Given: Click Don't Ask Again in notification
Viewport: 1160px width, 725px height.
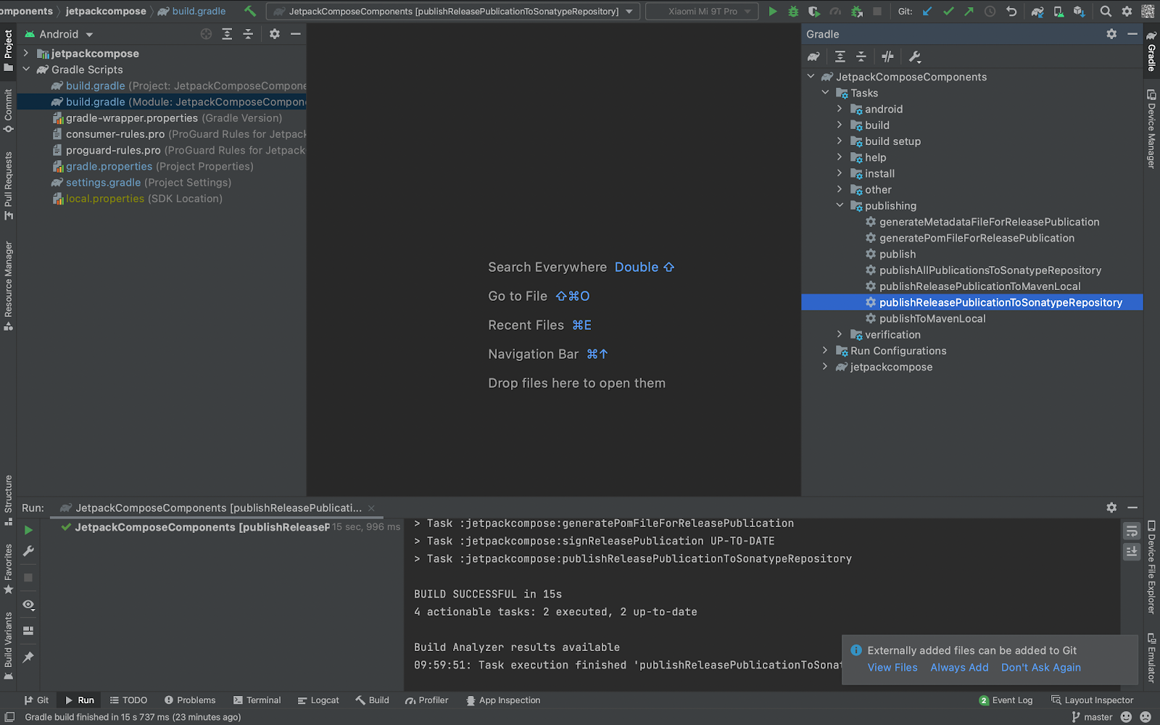Looking at the screenshot, I should [1040, 667].
